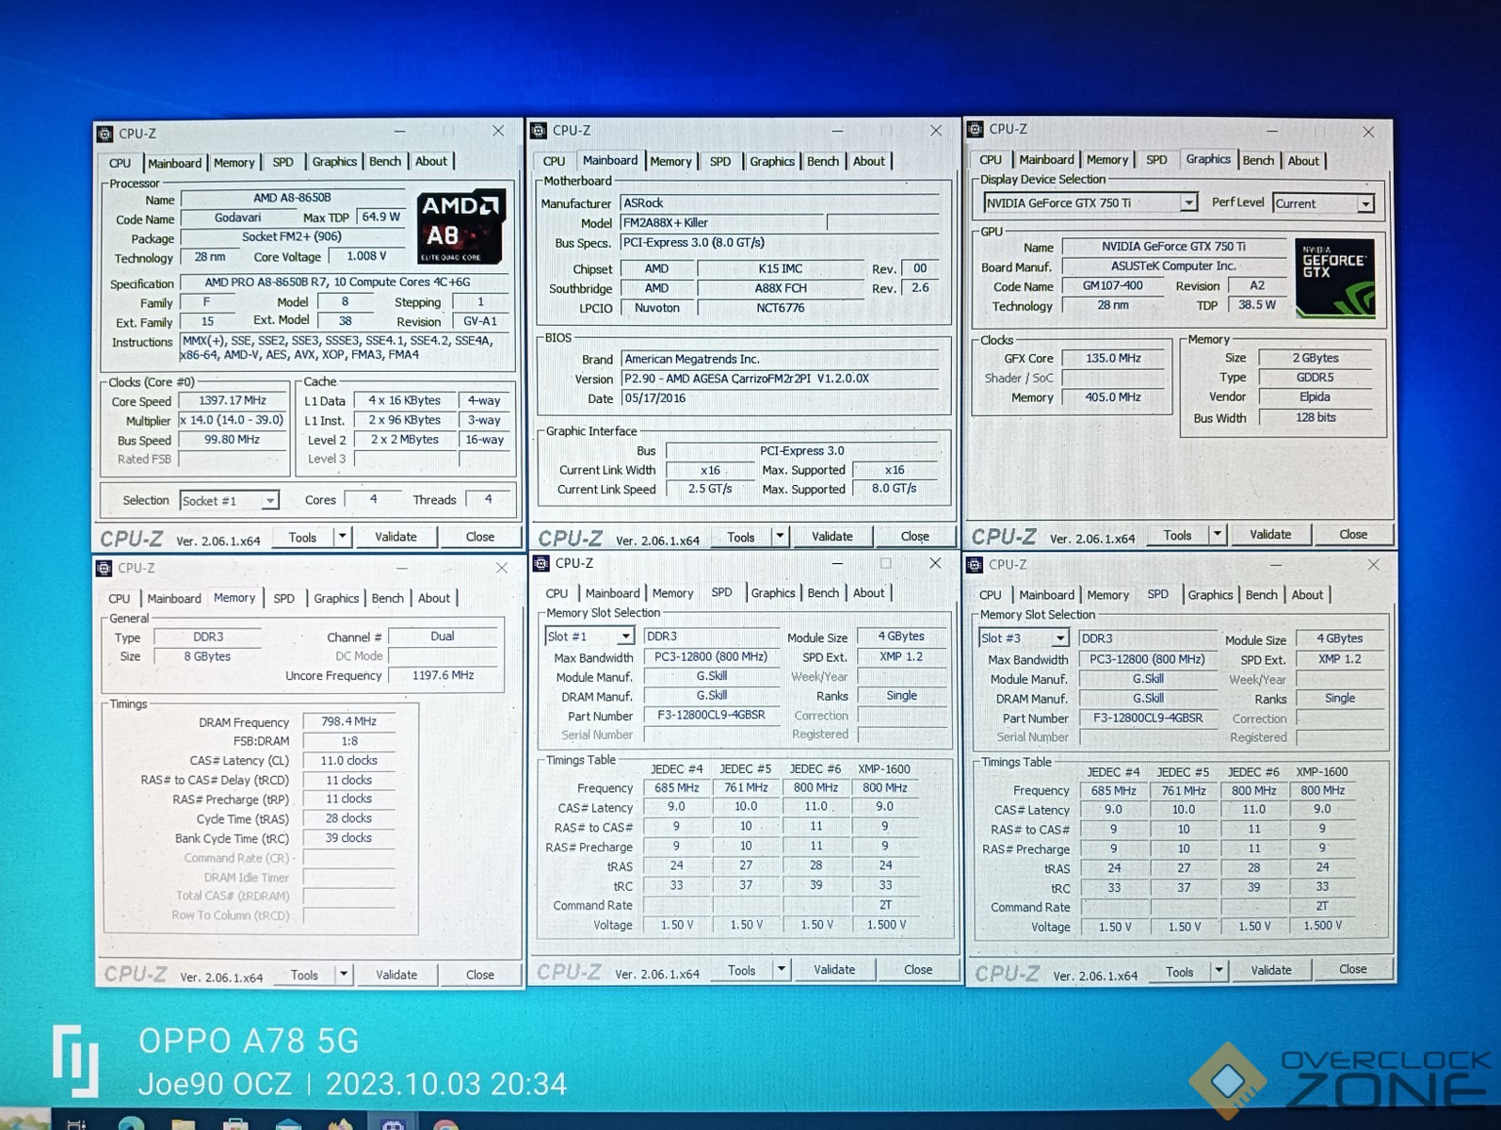Expand the Tools arrow in the AMD A8-8650B window
The image size is (1501, 1130).
point(343,537)
